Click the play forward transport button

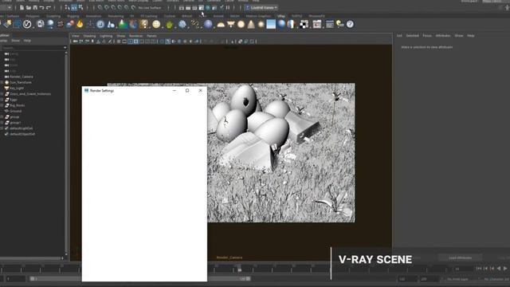click(505, 268)
